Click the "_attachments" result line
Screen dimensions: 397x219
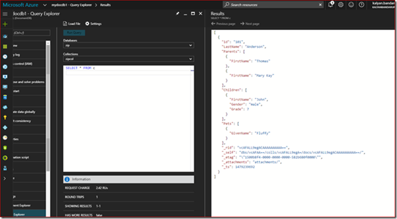tap(252, 162)
